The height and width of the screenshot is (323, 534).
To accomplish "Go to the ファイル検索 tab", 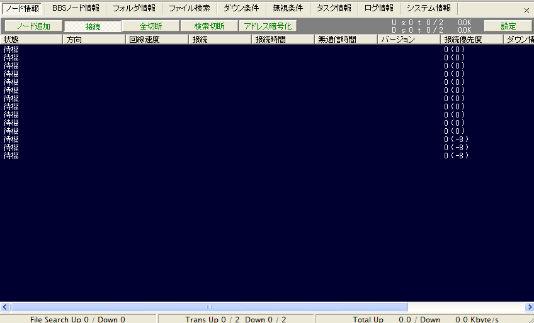I will coord(190,9).
